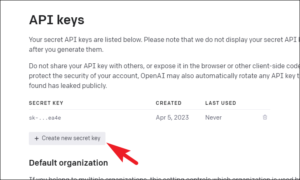Delete the sk-...ea4e key with trash icon

265,117
